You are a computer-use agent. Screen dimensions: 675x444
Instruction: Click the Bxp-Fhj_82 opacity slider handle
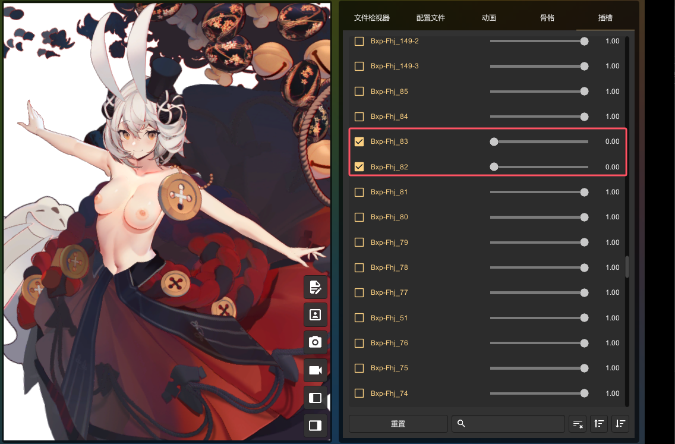pos(494,166)
